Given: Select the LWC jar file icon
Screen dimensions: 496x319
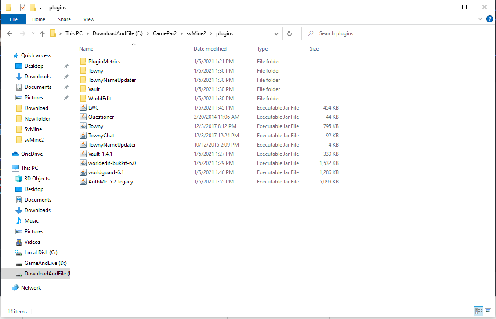Looking at the screenshot, I should click(83, 108).
